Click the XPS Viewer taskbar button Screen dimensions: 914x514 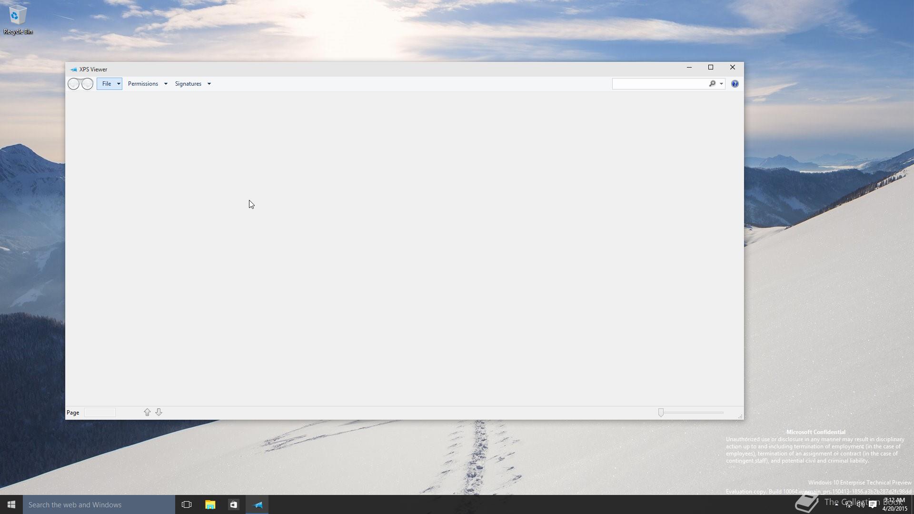pos(258,504)
